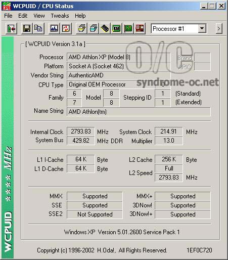This screenshot has width=228, height=260.
Task: Click the SSE2 Not Supported field
Action: tap(95, 214)
